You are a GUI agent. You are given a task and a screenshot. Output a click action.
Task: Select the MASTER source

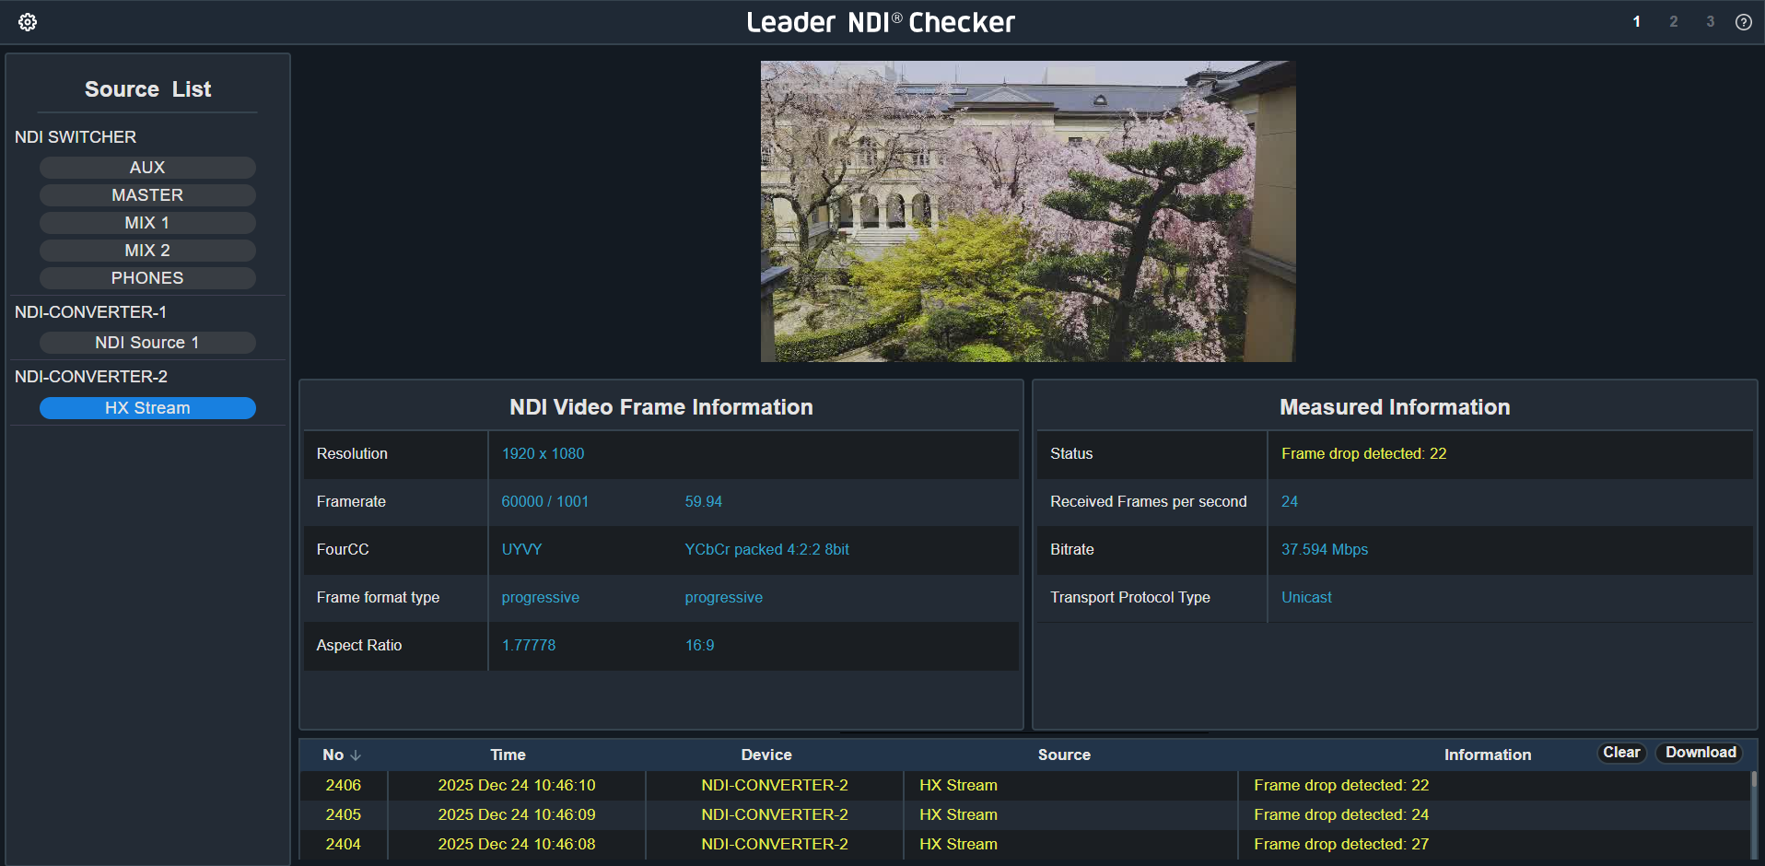pyautogui.click(x=147, y=195)
